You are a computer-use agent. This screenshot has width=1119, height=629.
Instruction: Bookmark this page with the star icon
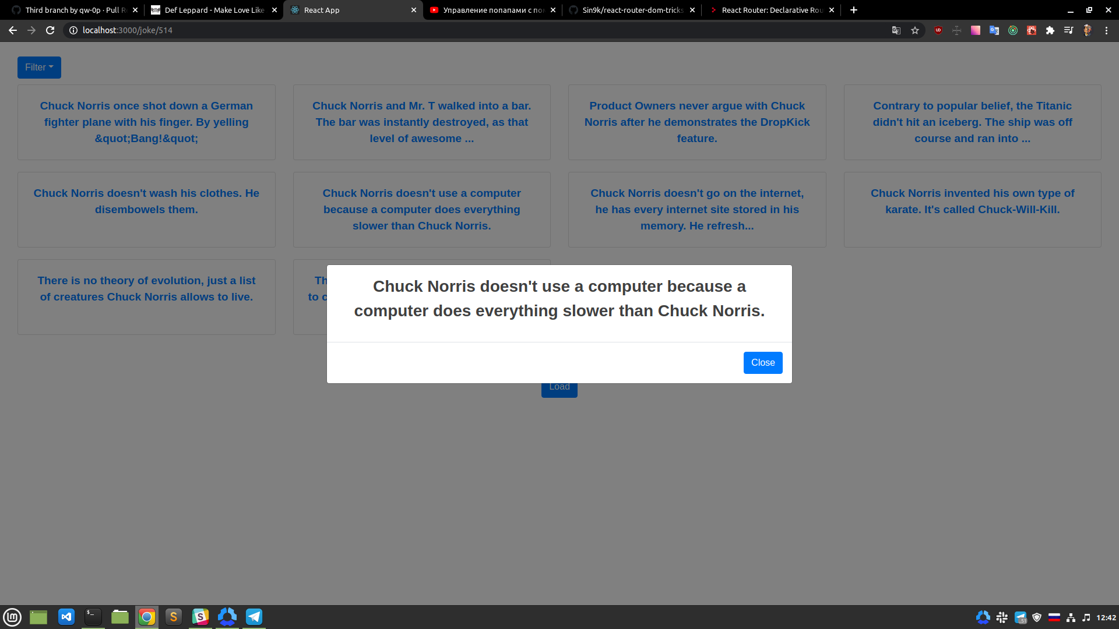915,30
